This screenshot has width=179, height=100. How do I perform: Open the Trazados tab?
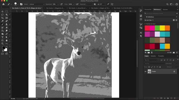click(161, 56)
